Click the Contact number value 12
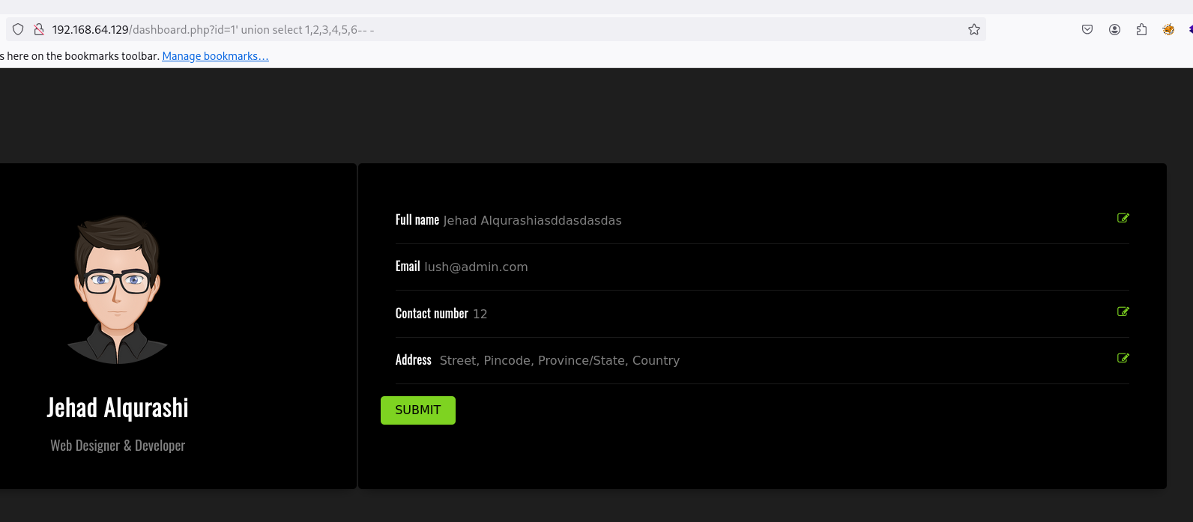Image resolution: width=1193 pixels, height=522 pixels. pos(480,314)
